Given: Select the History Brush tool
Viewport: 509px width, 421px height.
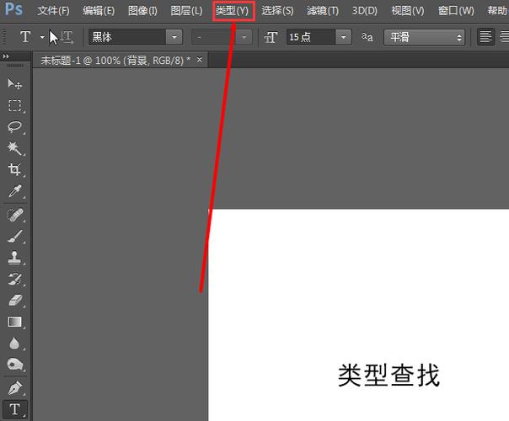Looking at the screenshot, I should click(x=14, y=280).
